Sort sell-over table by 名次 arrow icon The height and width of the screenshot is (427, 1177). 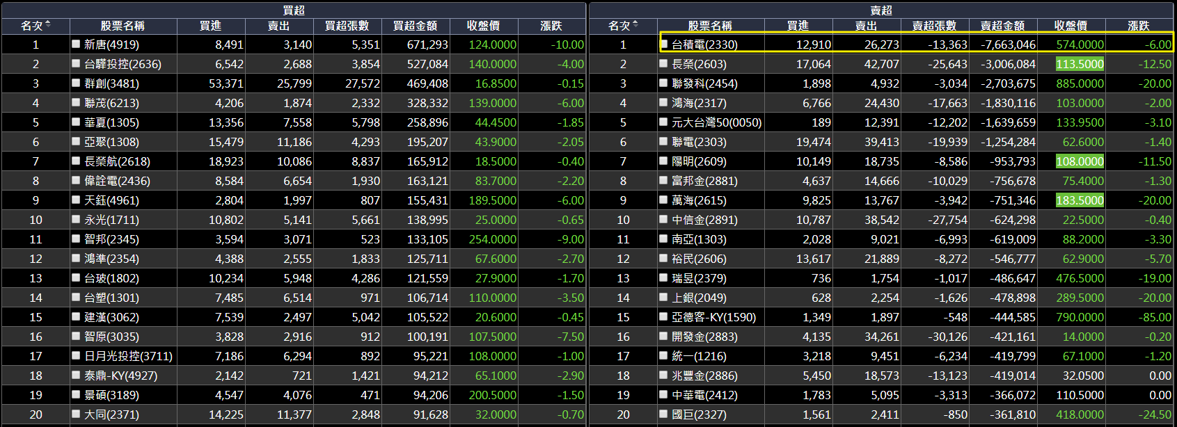point(635,25)
